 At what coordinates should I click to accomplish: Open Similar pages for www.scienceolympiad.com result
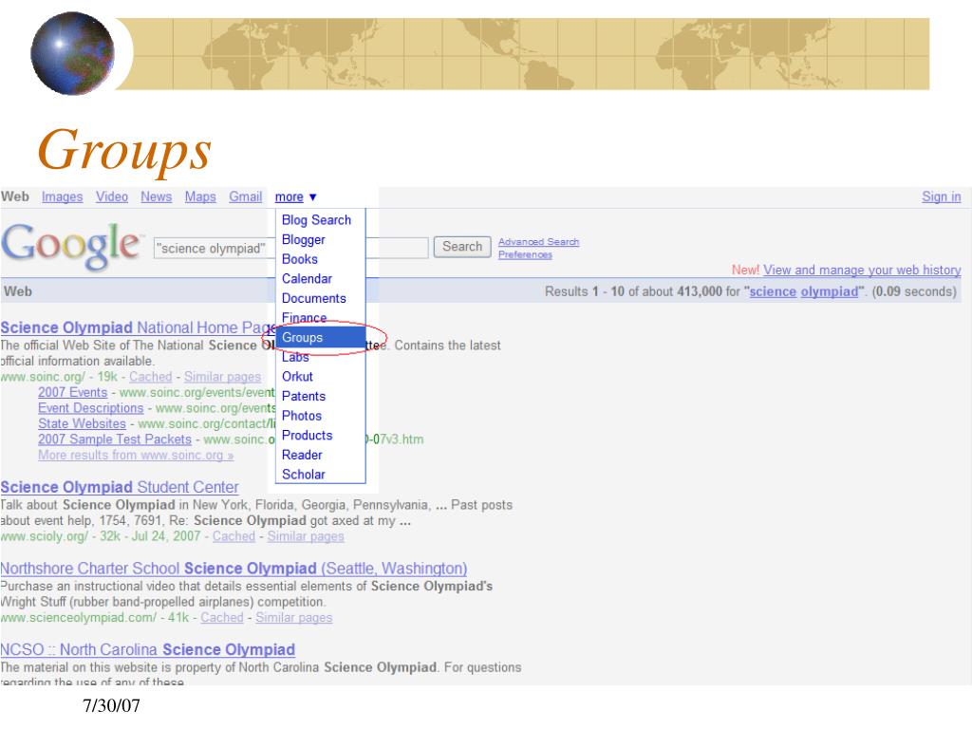point(294,617)
